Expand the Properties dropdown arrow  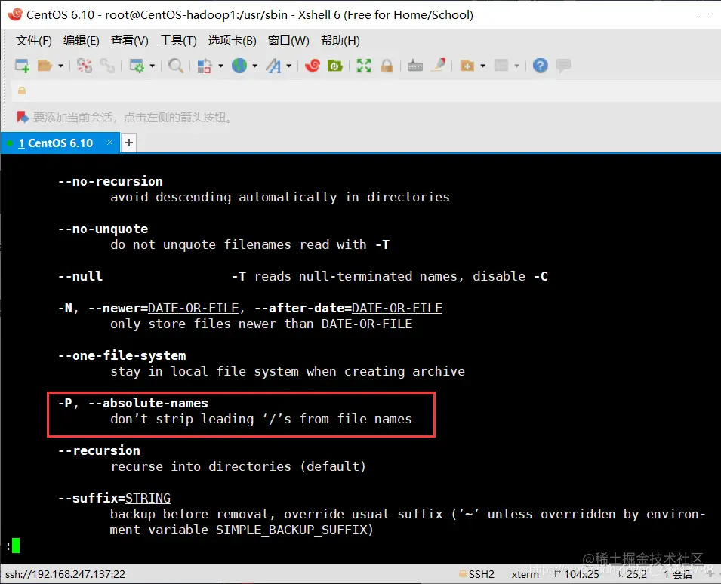coord(153,66)
